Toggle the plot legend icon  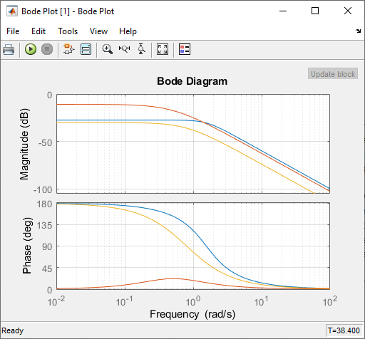tap(185, 49)
